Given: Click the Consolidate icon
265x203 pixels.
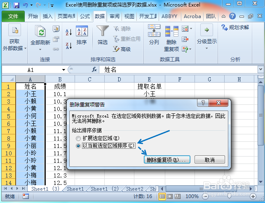Looking at the screenshot, I should click(x=185, y=39).
